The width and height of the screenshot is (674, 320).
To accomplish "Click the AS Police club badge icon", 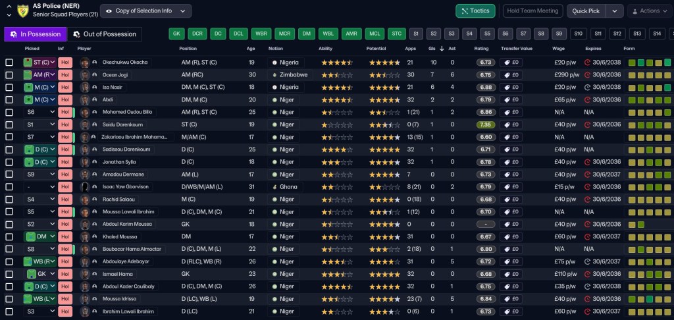I will [23, 11].
